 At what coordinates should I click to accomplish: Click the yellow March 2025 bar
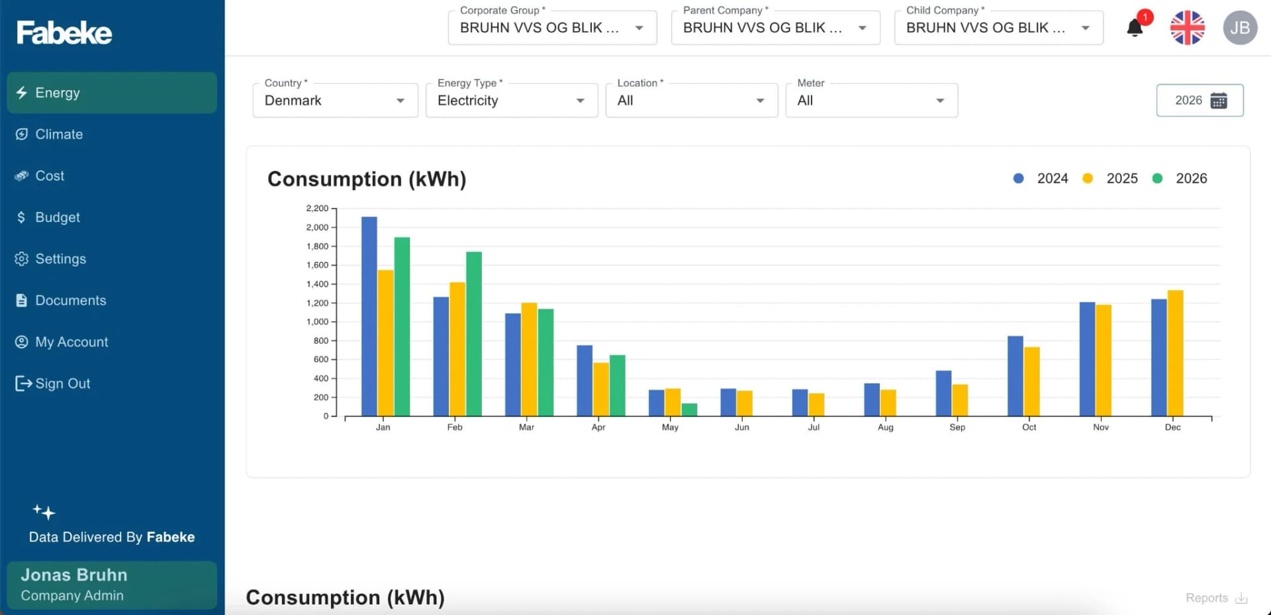pos(530,359)
